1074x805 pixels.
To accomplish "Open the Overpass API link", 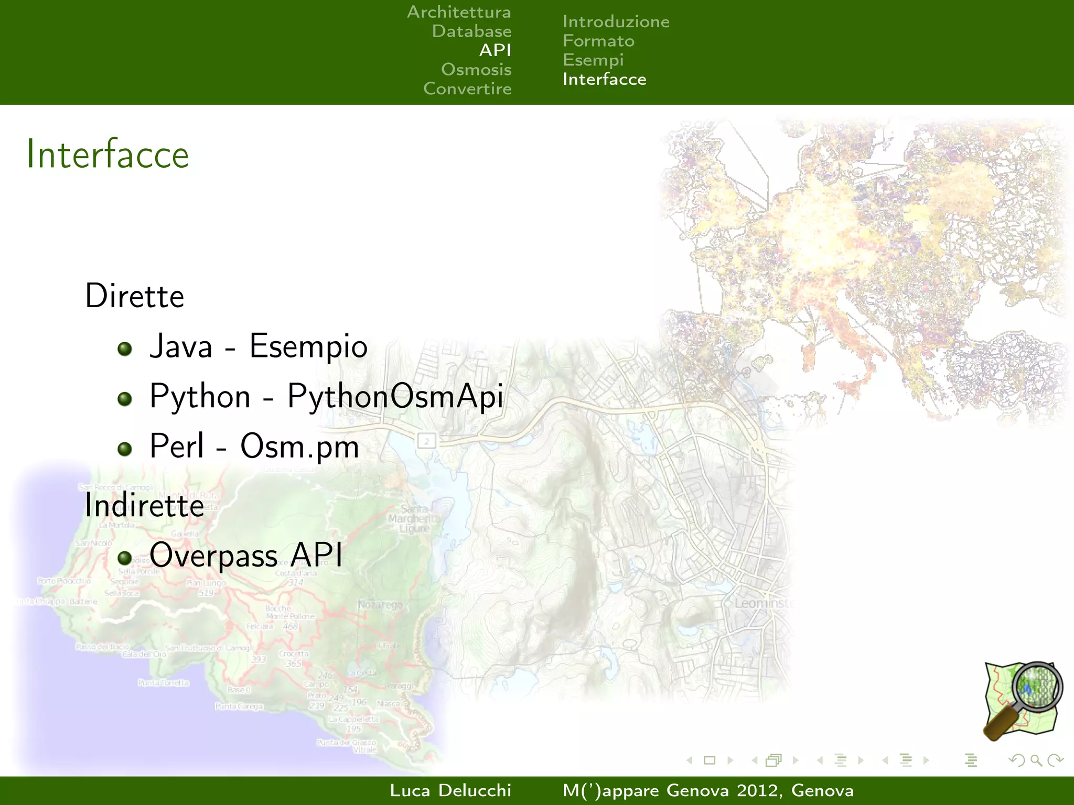I will click(246, 555).
